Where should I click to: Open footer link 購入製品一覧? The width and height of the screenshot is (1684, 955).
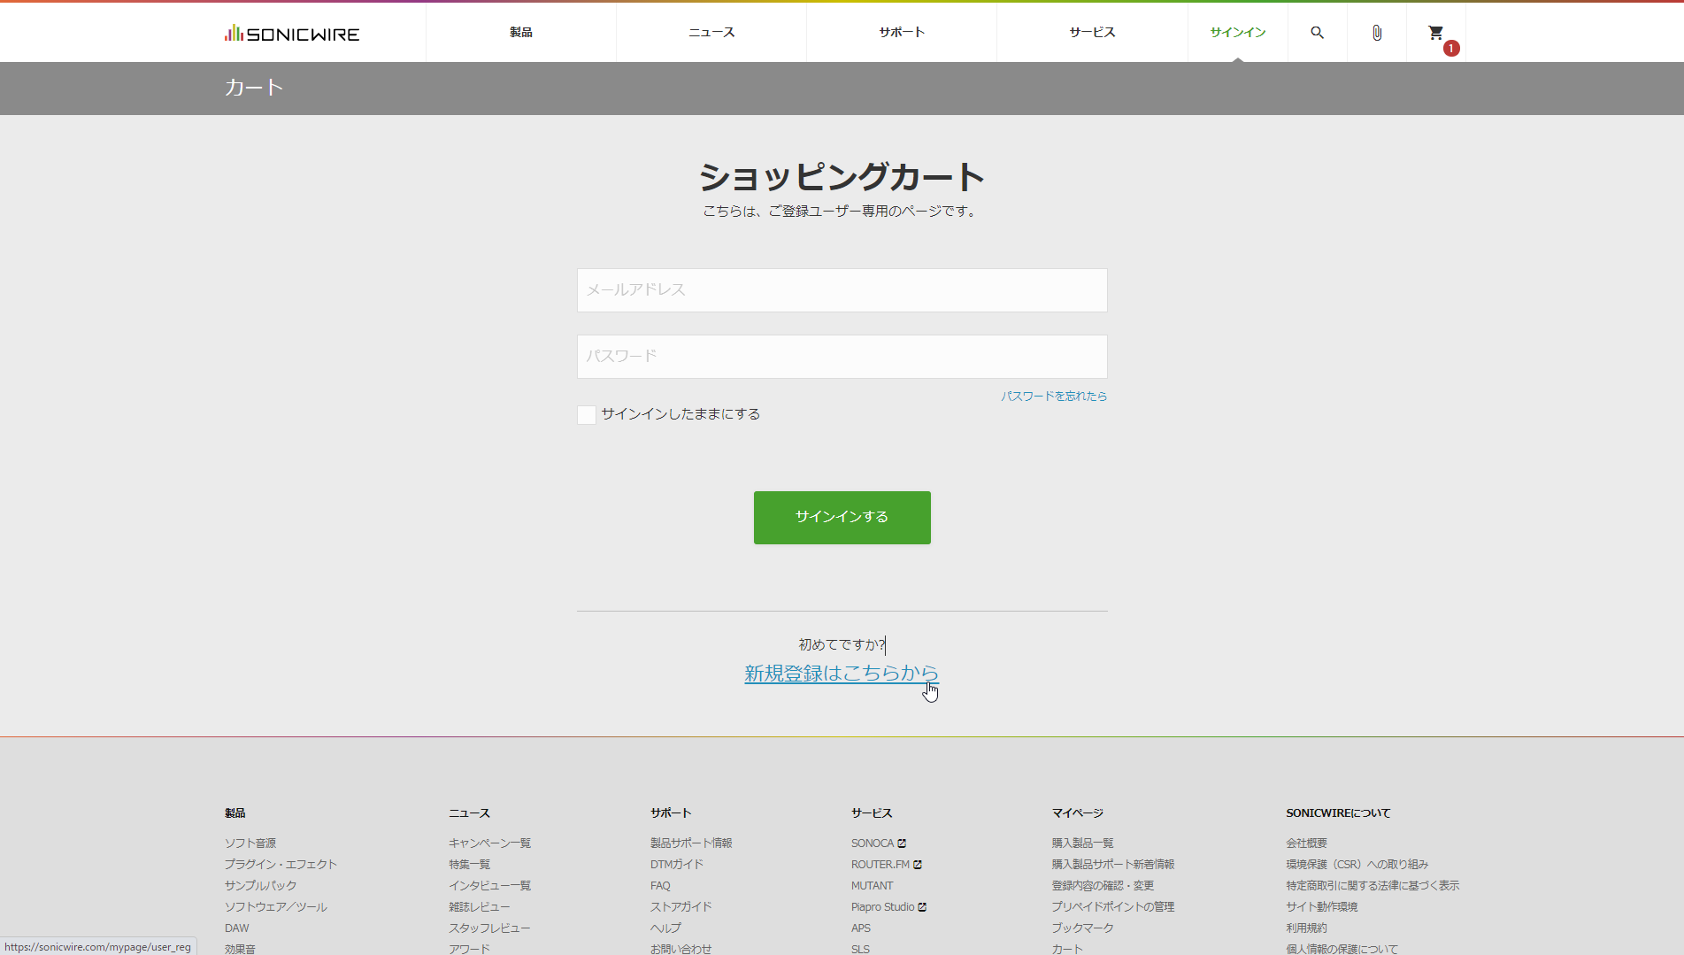pyautogui.click(x=1082, y=843)
